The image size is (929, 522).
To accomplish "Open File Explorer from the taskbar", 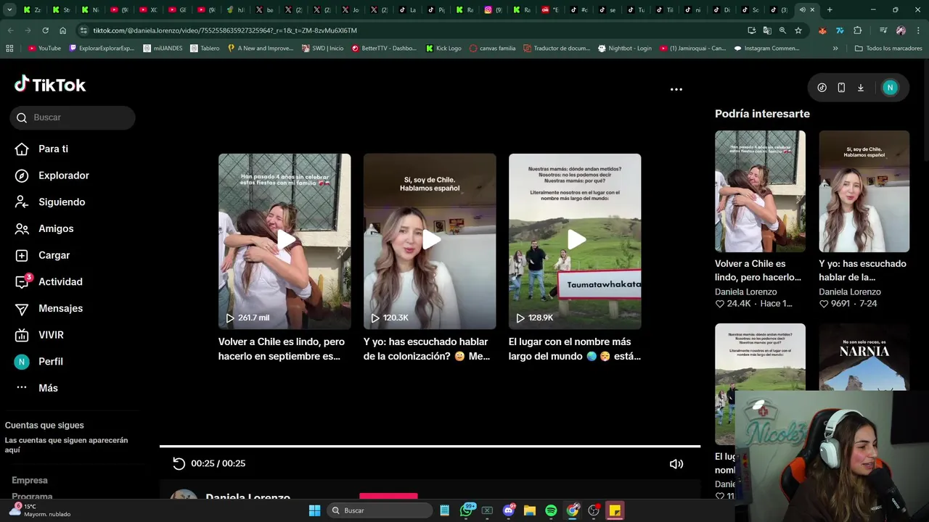I will 530,510.
